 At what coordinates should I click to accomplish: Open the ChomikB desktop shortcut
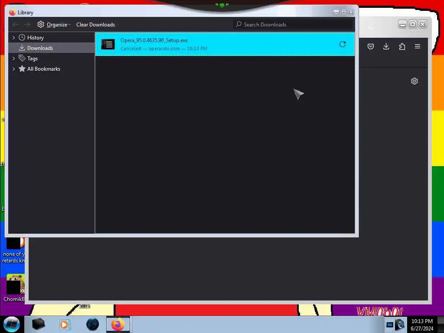[13, 288]
